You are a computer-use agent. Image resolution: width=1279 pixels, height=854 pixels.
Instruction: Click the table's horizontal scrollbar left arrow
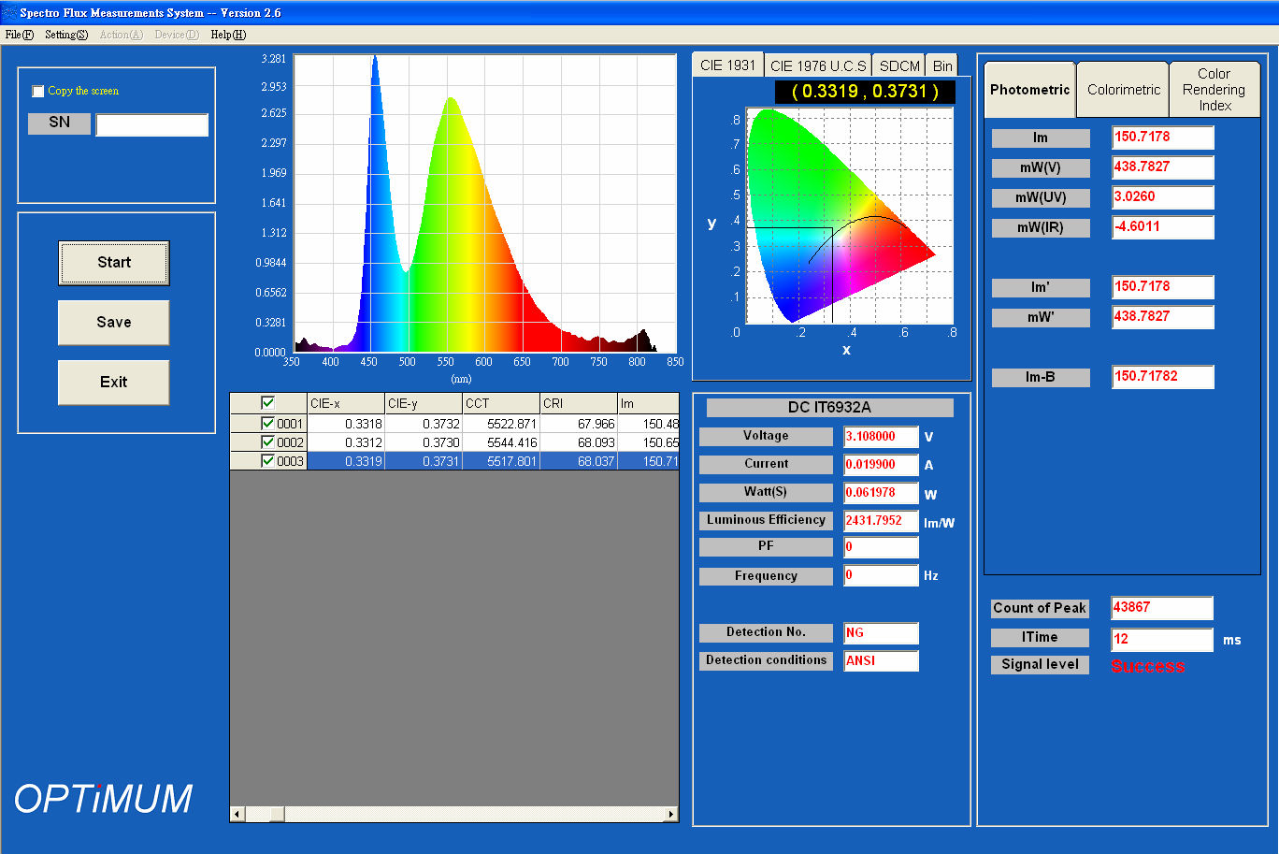(x=237, y=815)
